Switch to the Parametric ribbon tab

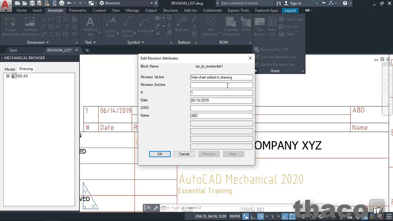point(78,10)
